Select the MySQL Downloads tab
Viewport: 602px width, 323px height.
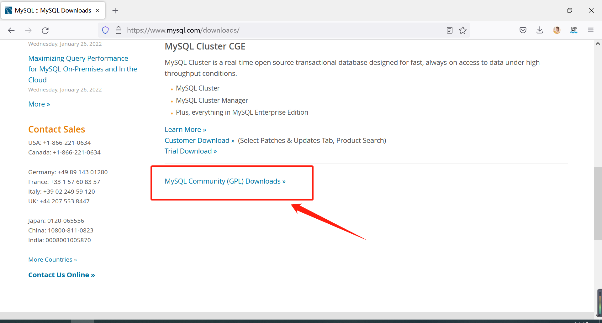click(53, 11)
